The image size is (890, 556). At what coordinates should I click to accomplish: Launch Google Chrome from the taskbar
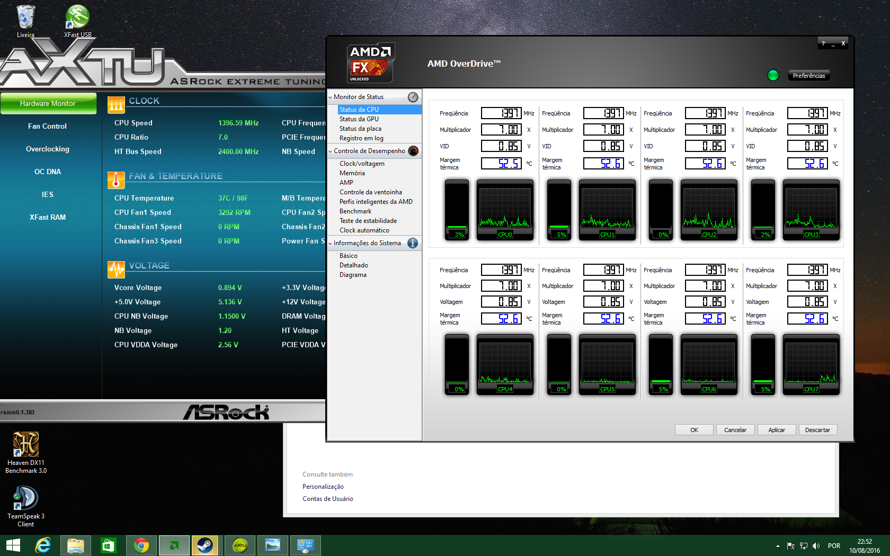(141, 545)
